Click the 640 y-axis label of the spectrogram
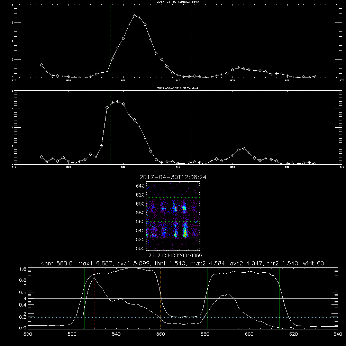 click(x=140, y=186)
